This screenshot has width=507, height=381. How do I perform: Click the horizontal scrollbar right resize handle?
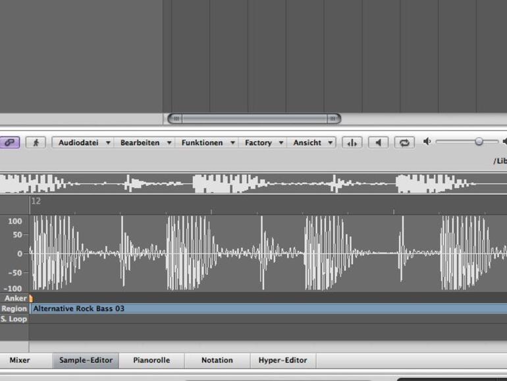point(333,119)
